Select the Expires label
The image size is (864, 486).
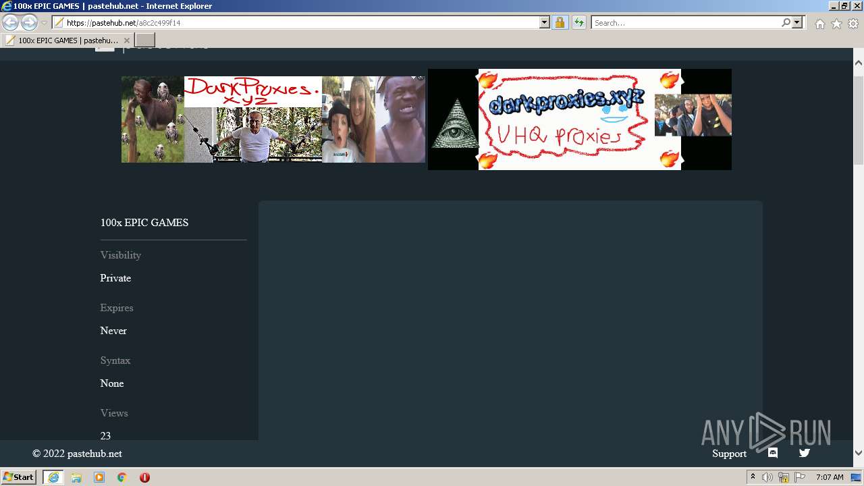click(x=117, y=308)
